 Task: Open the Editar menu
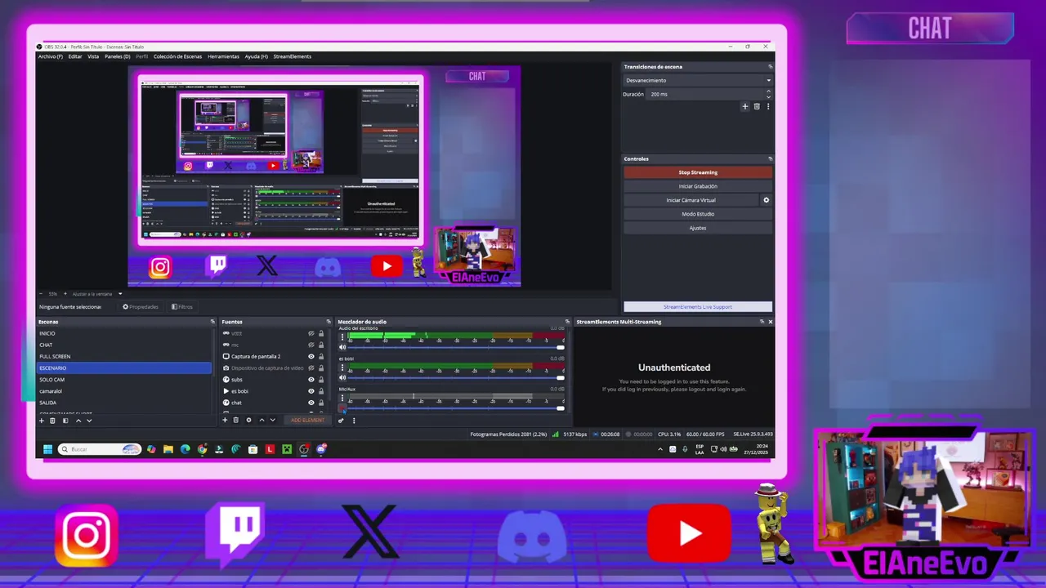[75, 56]
